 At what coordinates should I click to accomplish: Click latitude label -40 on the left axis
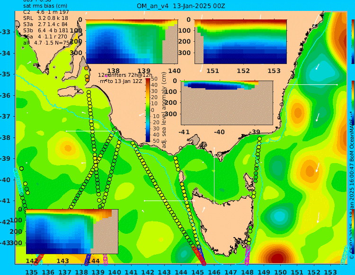tap(5, 180)
